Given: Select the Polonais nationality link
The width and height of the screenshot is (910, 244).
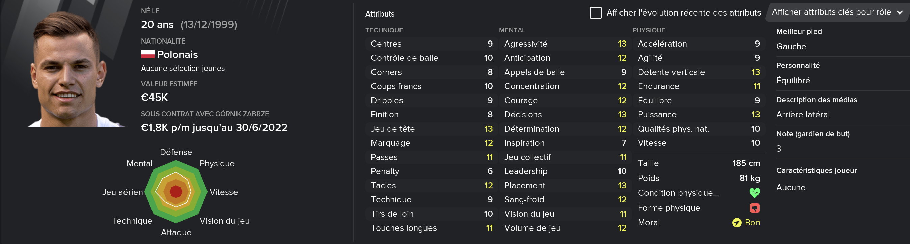Looking at the screenshot, I should click(177, 54).
